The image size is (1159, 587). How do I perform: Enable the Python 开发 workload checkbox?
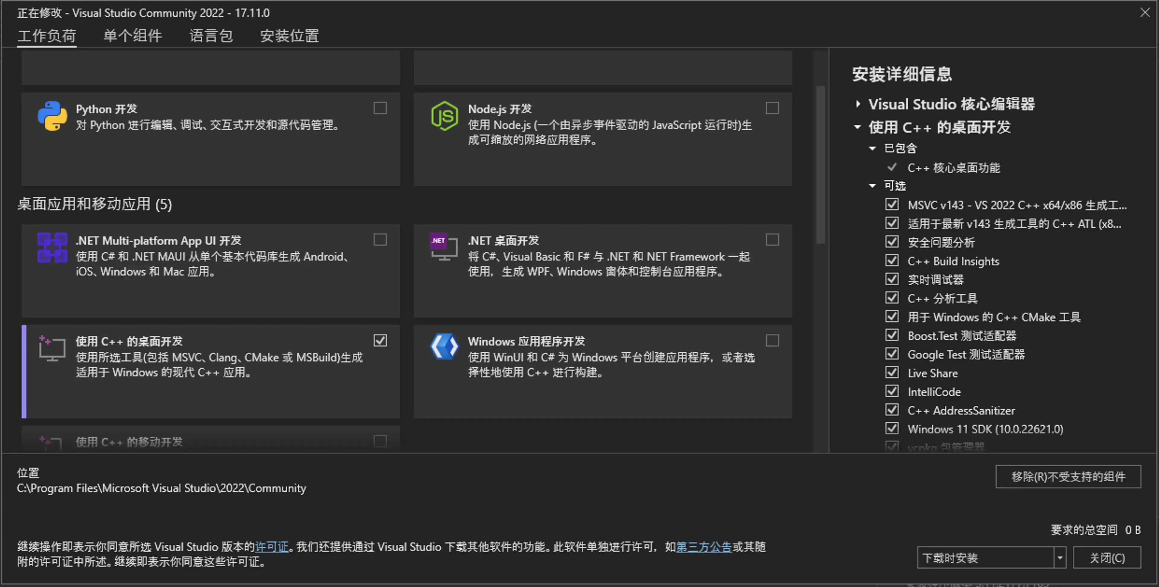point(380,108)
